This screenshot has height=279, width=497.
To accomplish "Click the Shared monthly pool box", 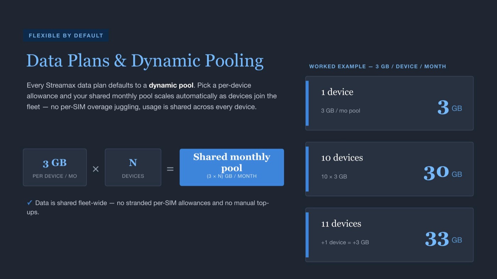I will (232, 167).
